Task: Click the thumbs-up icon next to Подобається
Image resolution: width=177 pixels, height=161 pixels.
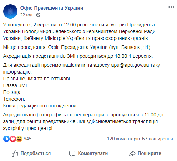Action: click(x=15, y=154)
